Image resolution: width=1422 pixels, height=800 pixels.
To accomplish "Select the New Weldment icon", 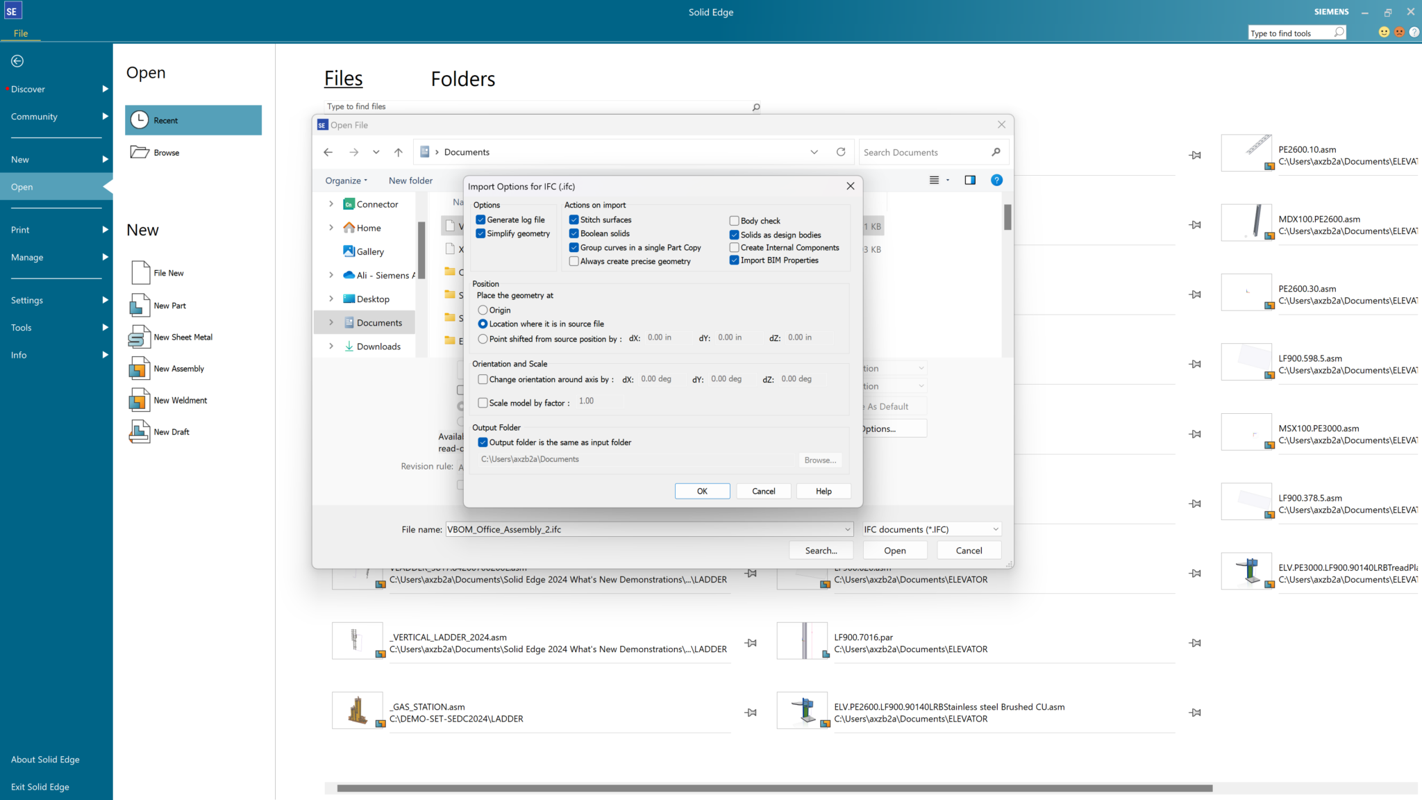I will pyautogui.click(x=139, y=400).
